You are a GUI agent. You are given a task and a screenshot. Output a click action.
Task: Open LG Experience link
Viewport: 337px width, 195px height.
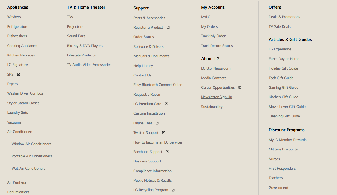pos(280,49)
